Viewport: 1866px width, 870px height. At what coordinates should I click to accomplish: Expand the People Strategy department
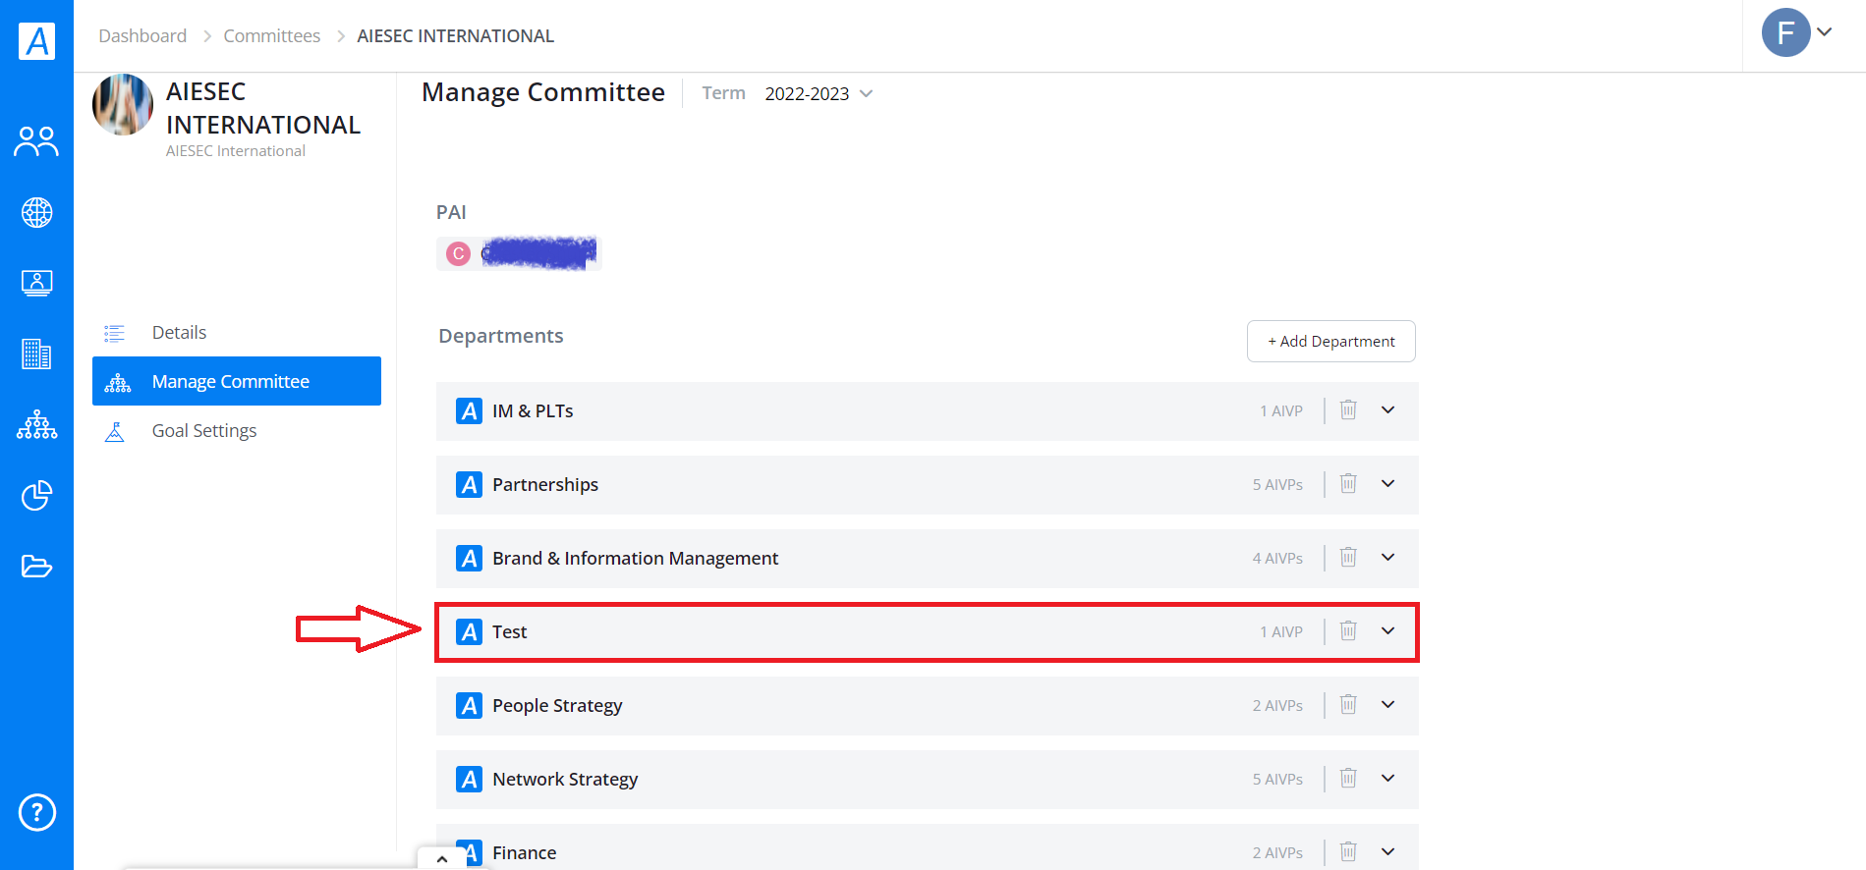[x=1387, y=704]
